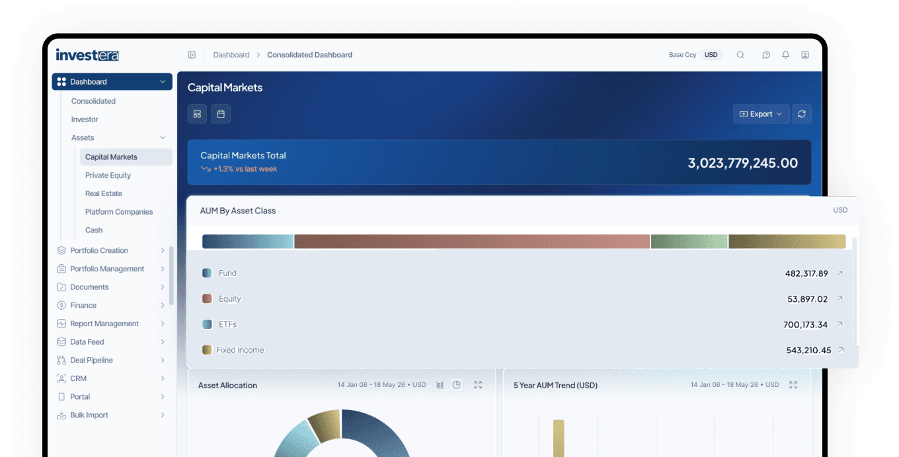Change the base currency USD selector
Image resolution: width=899 pixels, height=457 pixels.
711,55
